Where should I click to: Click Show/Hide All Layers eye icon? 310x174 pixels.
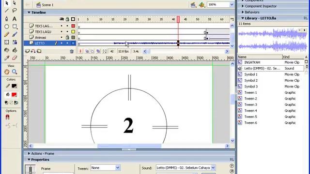pyautogui.click(x=62, y=19)
